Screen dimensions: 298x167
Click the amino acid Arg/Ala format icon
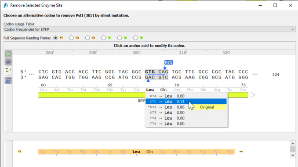8,80
